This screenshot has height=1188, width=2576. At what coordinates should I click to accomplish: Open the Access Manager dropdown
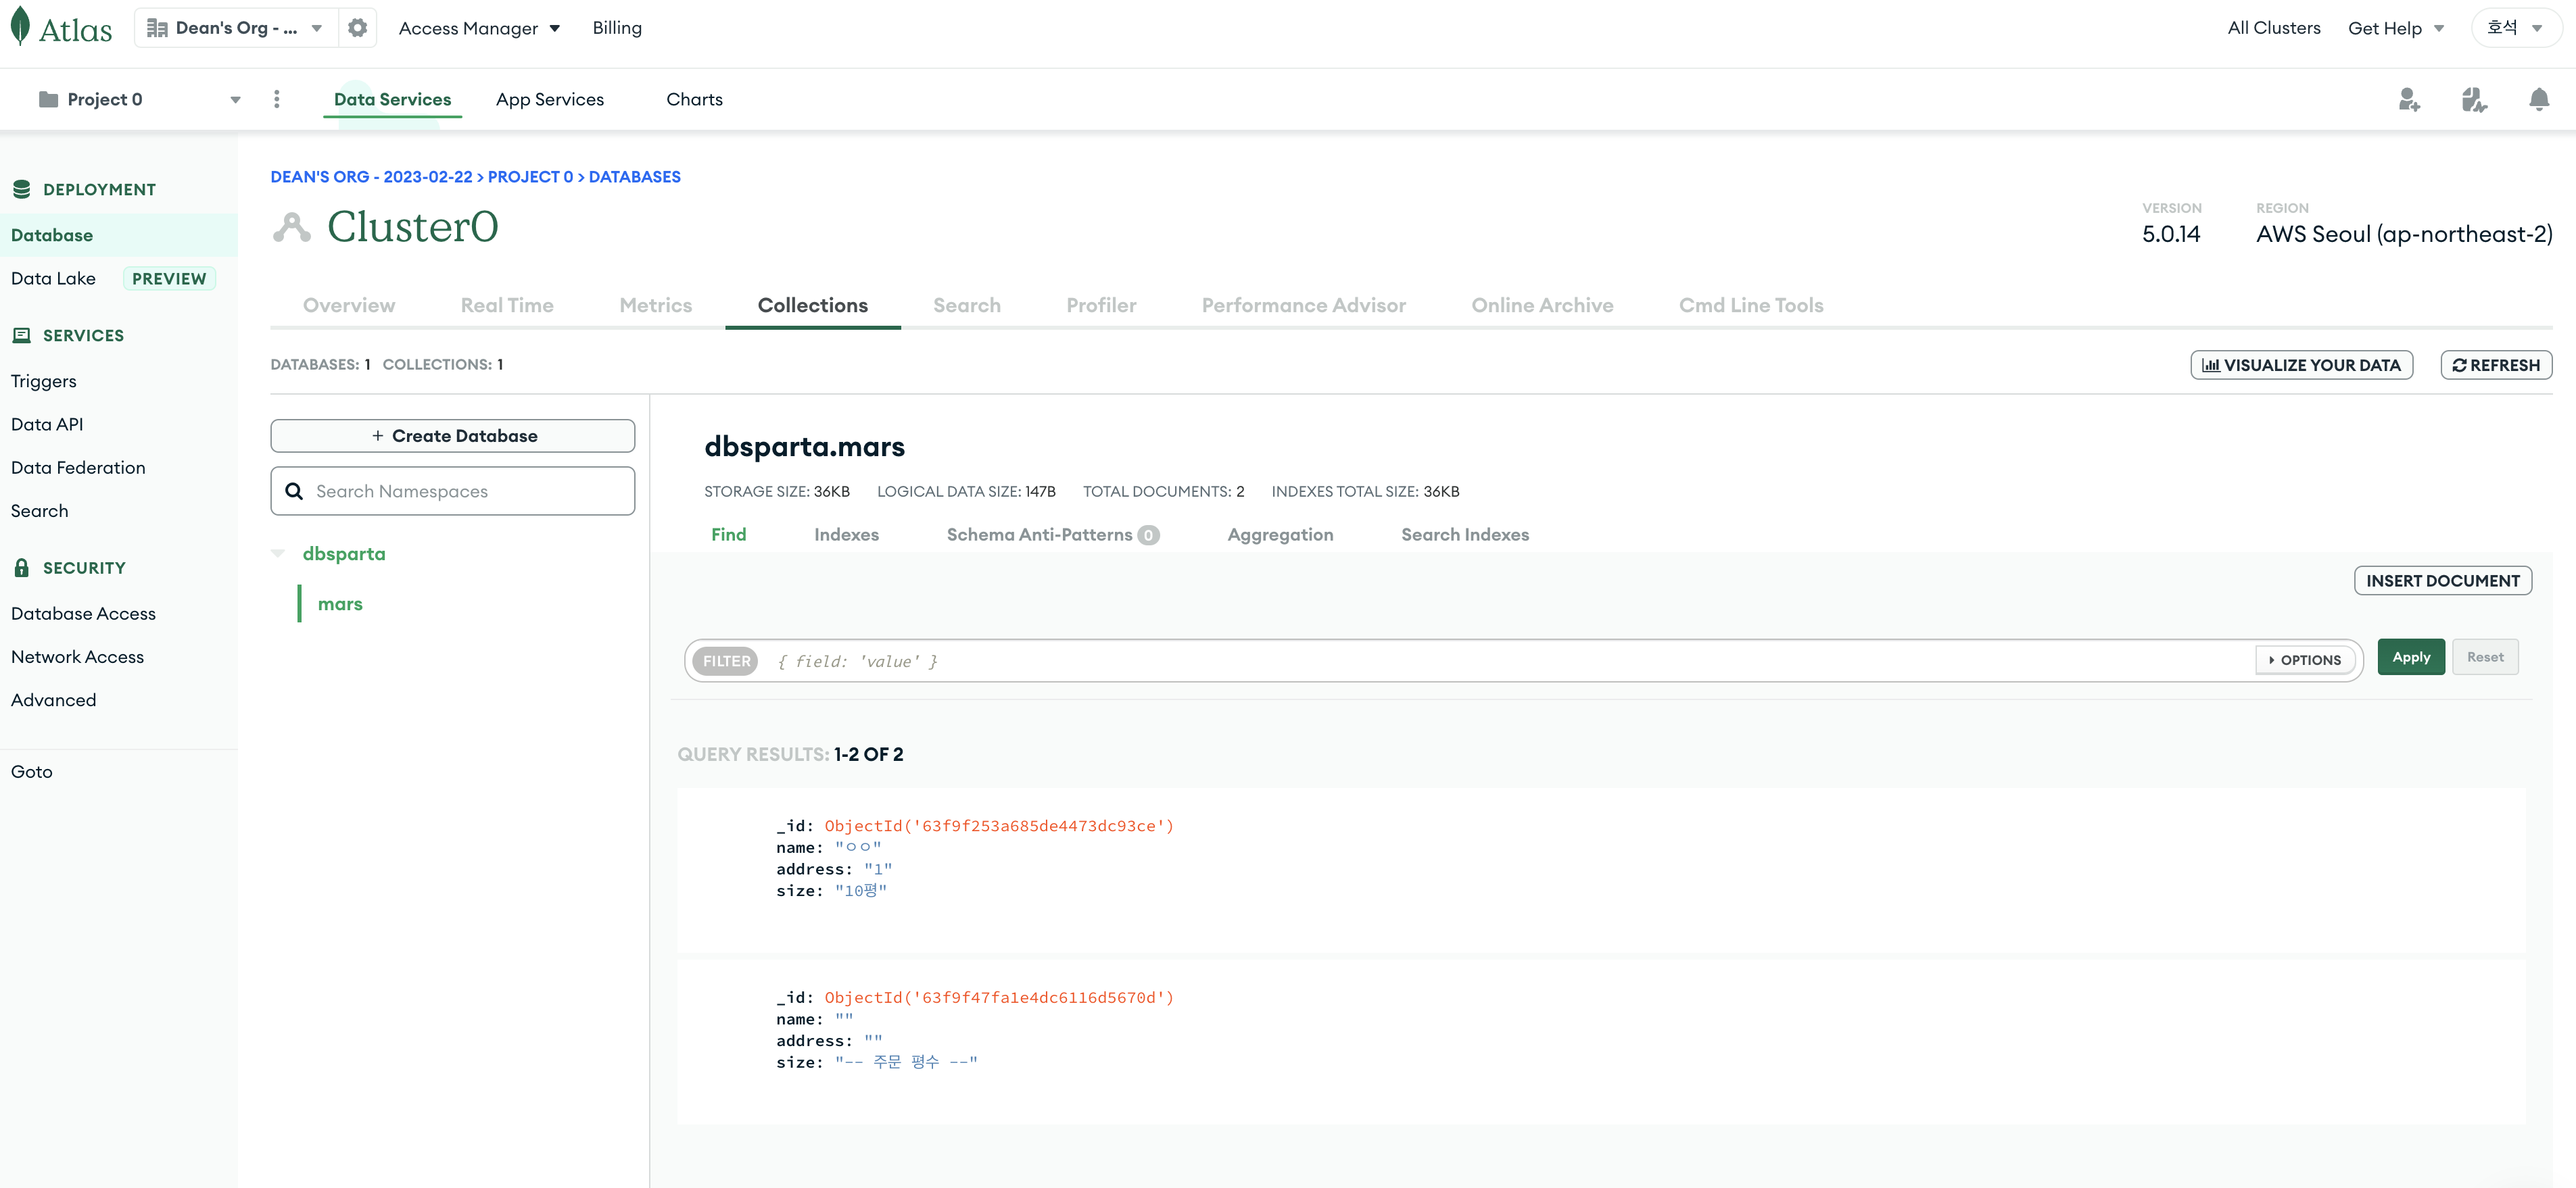click(x=479, y=28)
